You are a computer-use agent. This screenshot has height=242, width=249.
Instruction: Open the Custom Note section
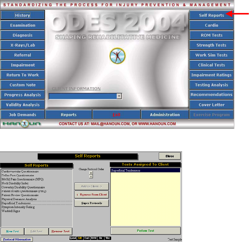click(23, 85)
